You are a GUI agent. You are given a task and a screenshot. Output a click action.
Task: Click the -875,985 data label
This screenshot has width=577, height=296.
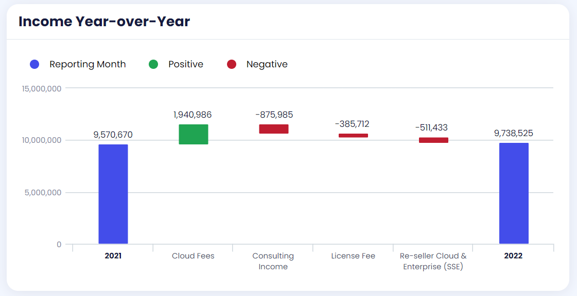(274, 115)
